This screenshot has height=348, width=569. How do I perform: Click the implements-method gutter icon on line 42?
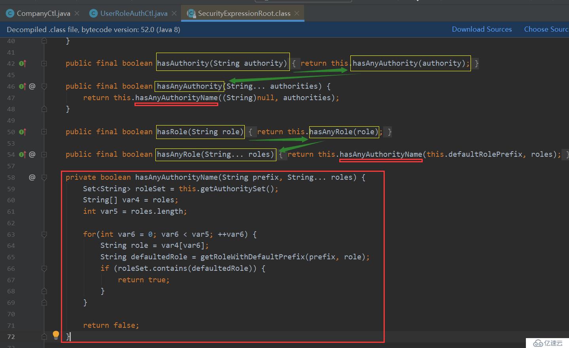coord(23,63)
